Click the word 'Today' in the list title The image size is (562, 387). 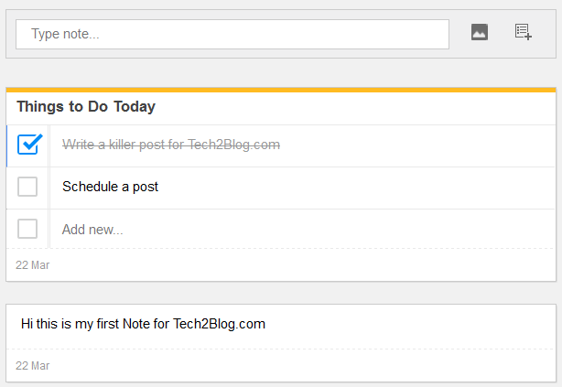pyautogui.click(x=135, y=107)
